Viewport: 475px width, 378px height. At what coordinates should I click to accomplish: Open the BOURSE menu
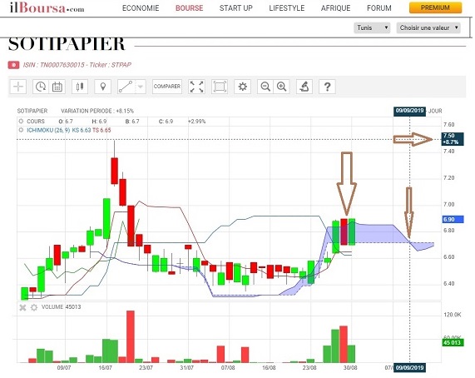coord(190,8)
